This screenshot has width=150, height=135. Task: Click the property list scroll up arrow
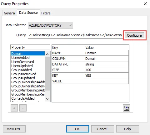pos(47,54)
